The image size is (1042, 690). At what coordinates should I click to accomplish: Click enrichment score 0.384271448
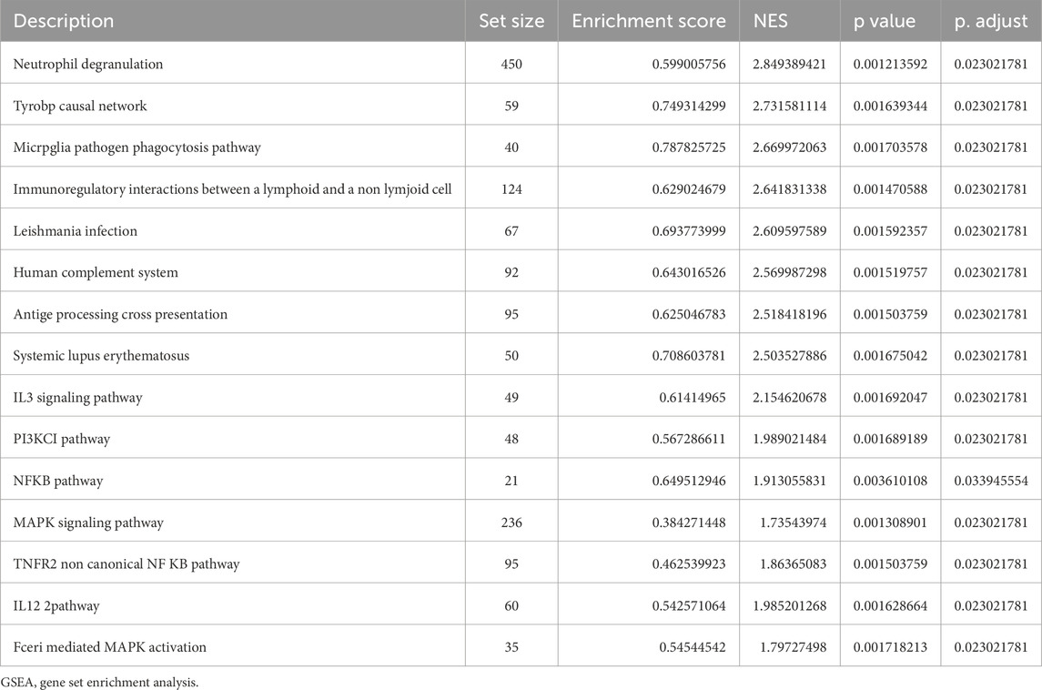689,523
